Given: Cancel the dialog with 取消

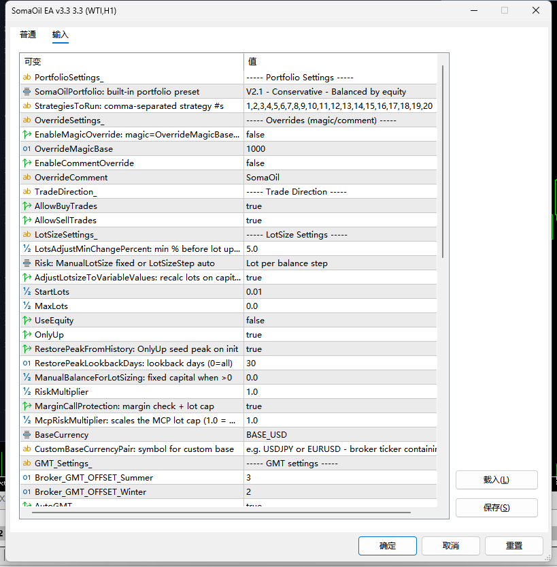Looking at the screenshot, I should 451,546.
